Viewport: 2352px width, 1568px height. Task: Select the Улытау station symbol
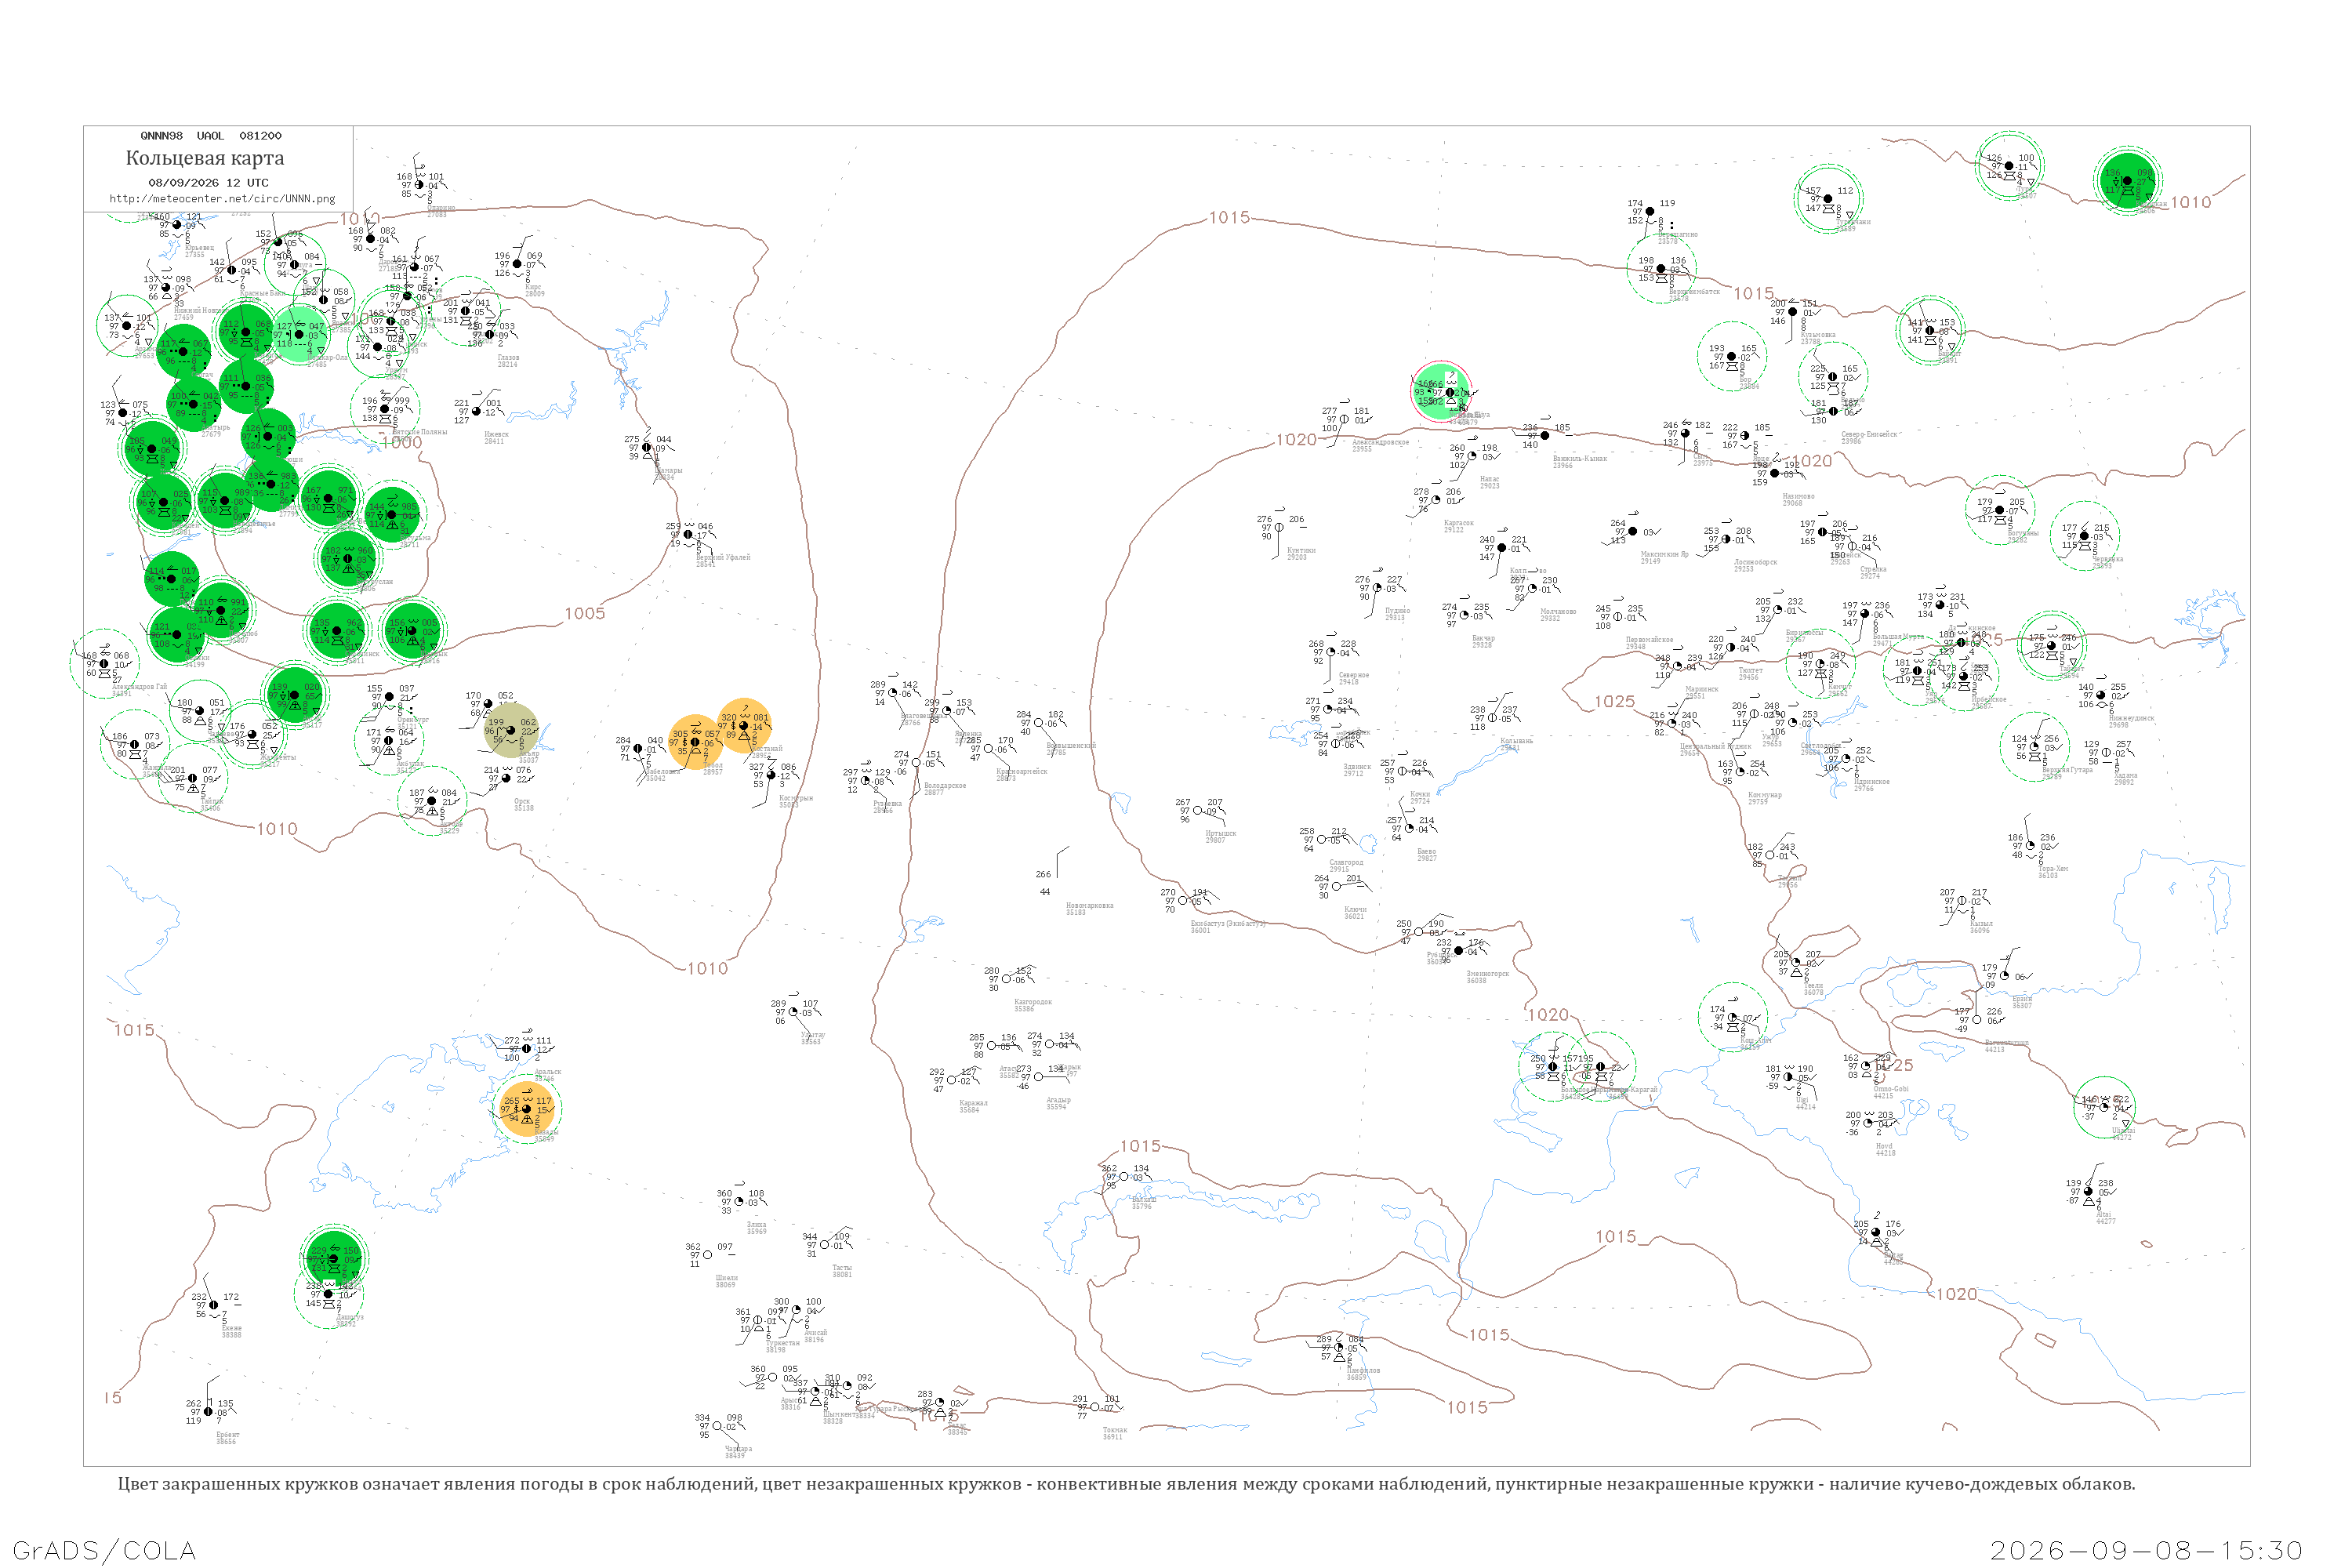pos(793,1012)
